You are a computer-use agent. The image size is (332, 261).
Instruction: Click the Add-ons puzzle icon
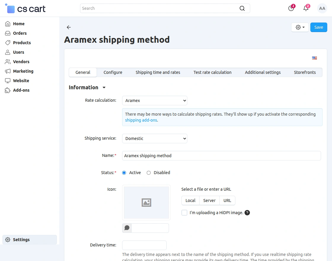tap(8, 90)
